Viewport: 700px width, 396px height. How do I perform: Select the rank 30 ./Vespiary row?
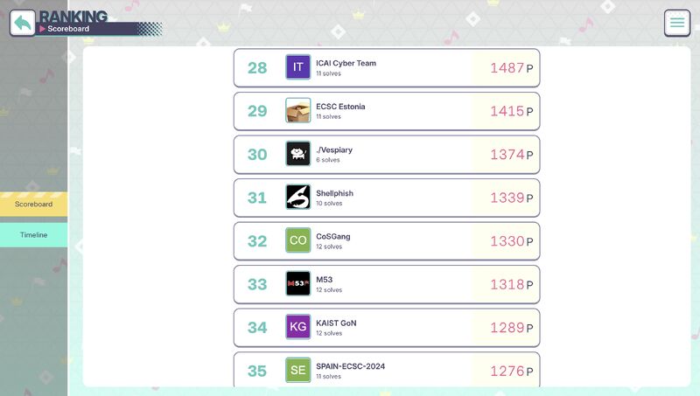click(387, 155)
